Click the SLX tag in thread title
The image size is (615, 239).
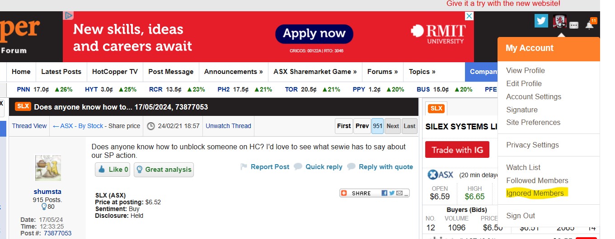23,106
